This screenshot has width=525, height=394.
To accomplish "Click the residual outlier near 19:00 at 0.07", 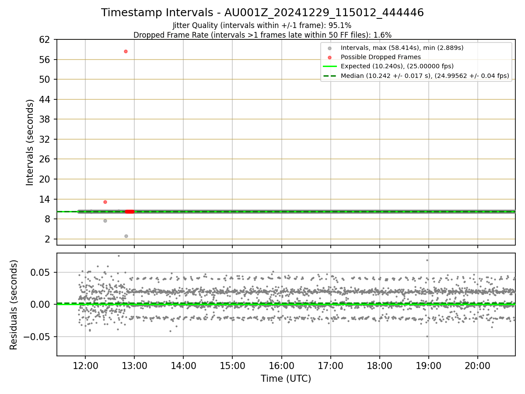I will [x=427, y=260].
